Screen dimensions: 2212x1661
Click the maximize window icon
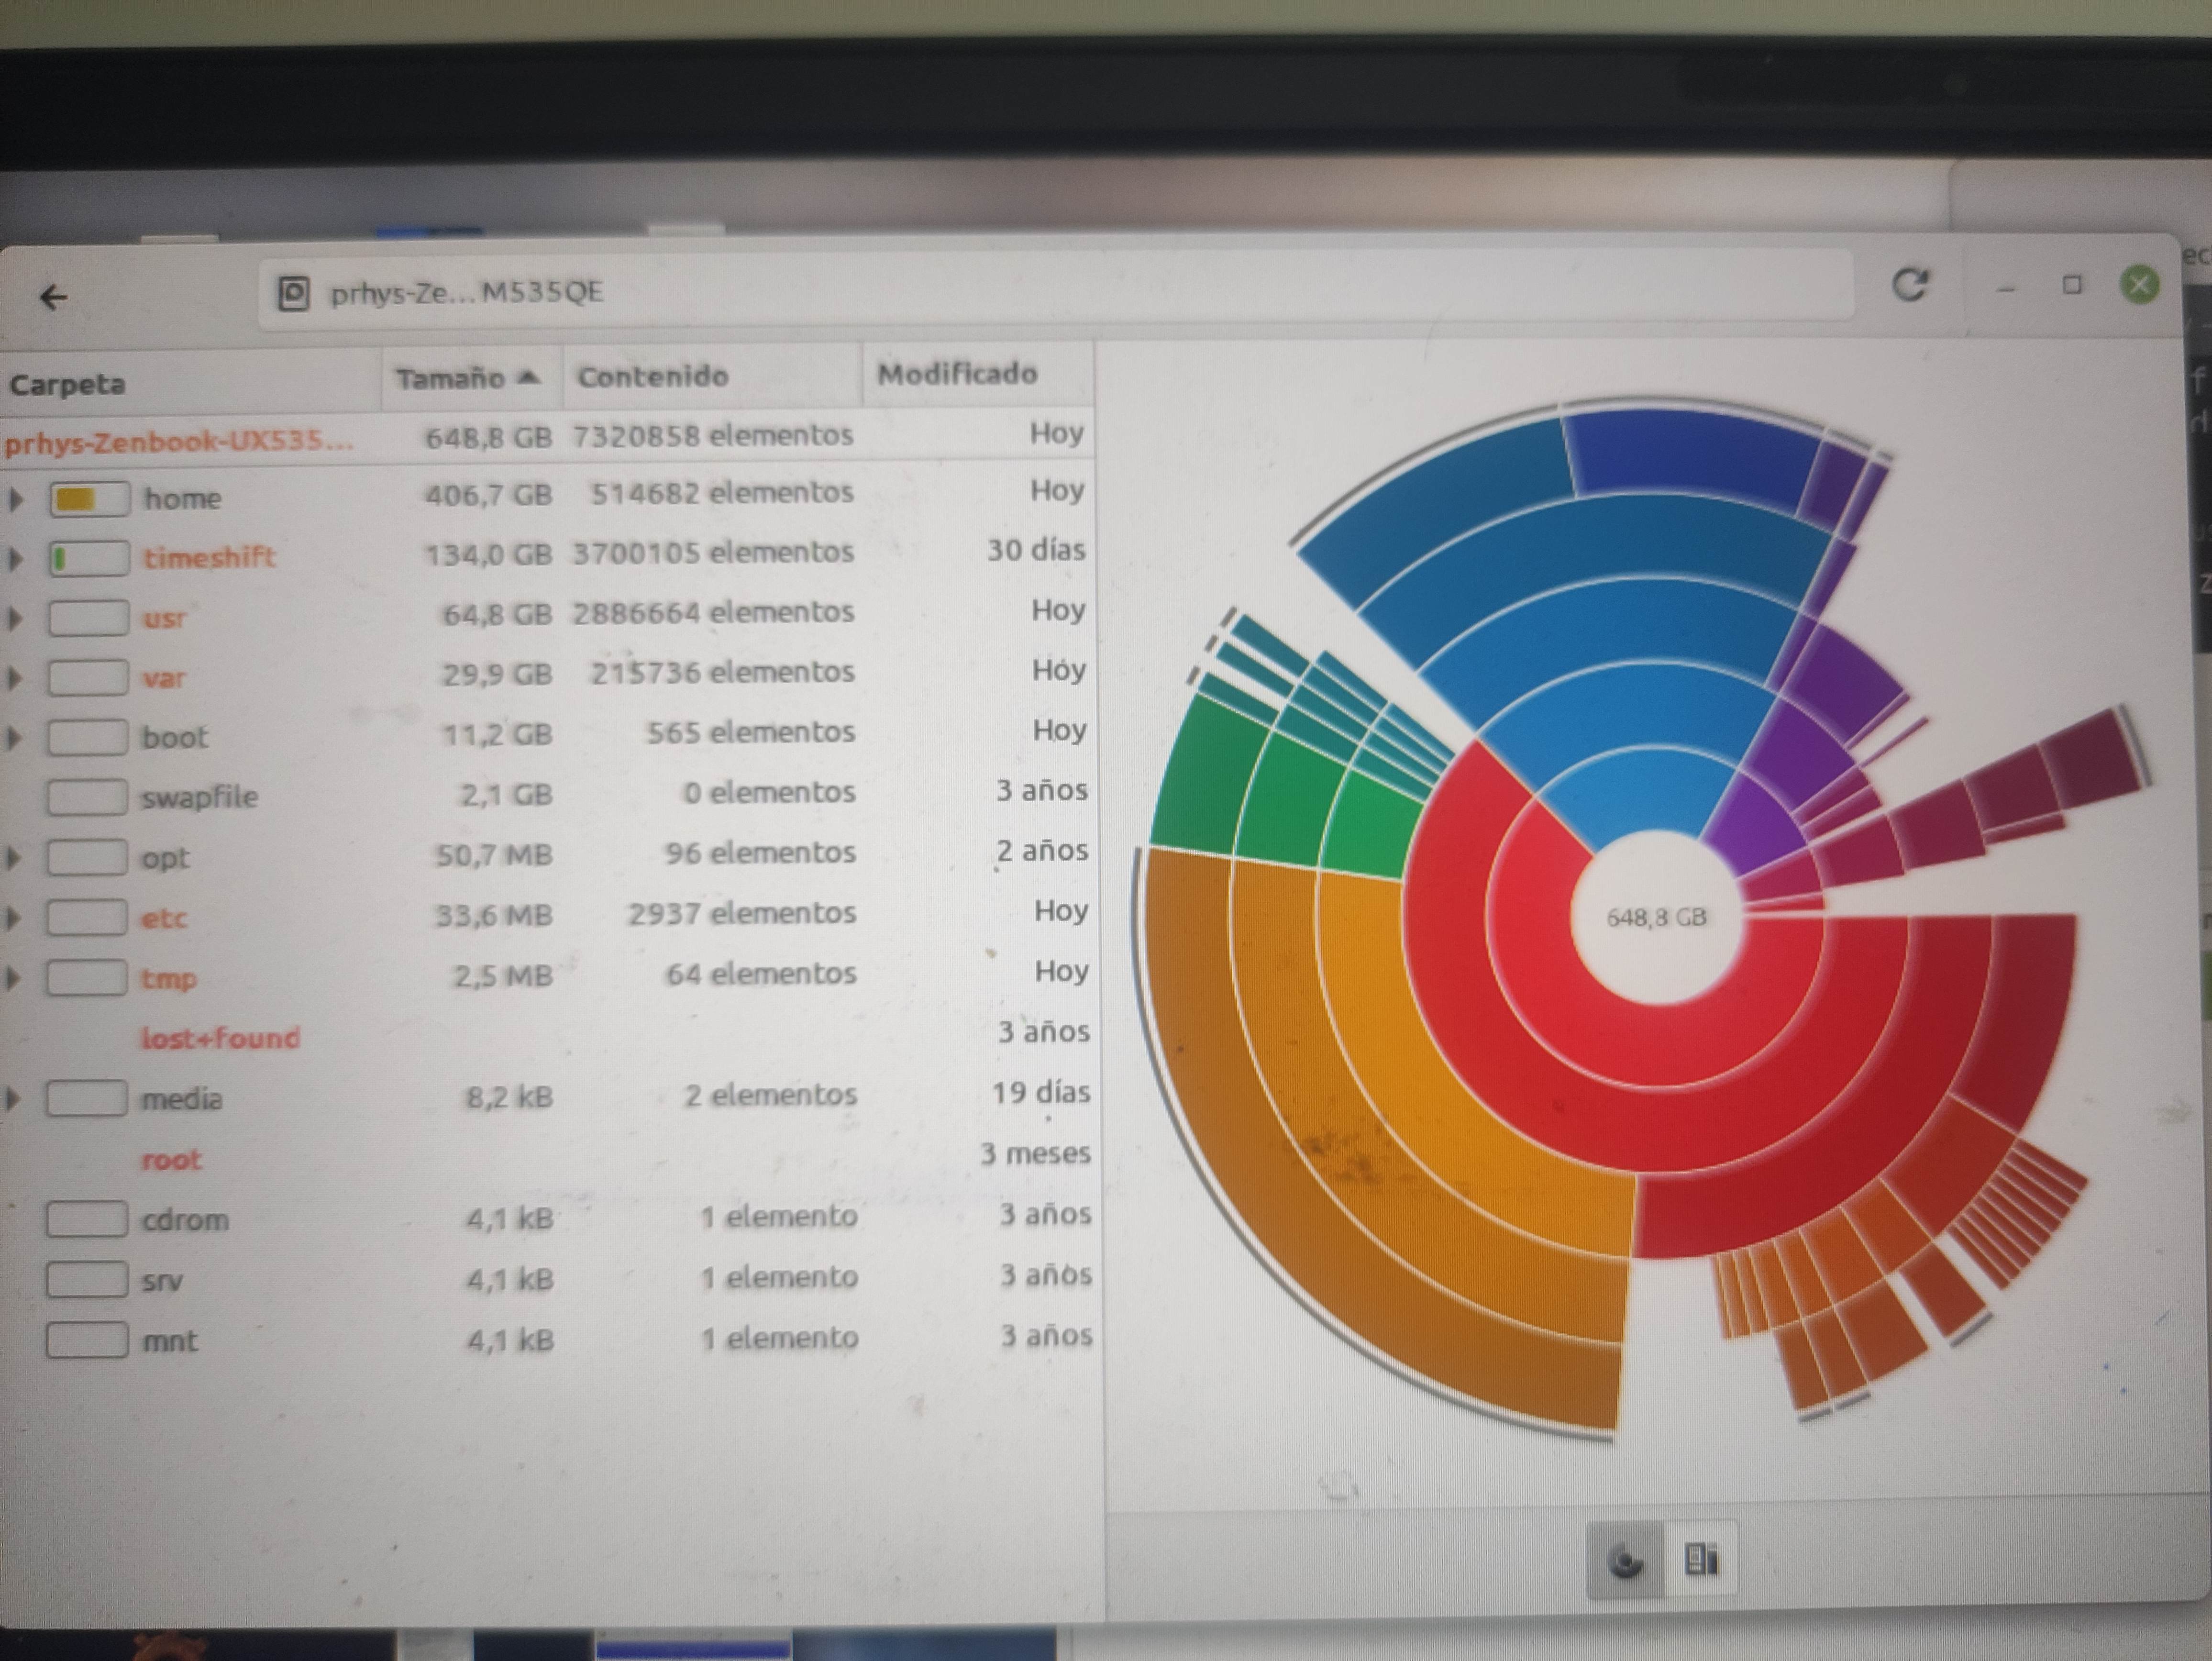[x=2072, y=286]
